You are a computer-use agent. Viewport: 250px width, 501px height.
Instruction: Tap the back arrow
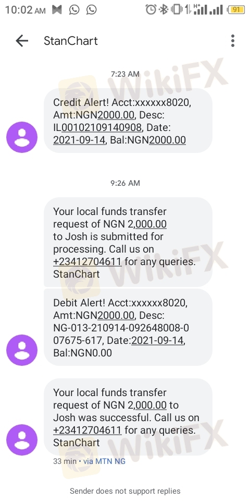(22, 41)
